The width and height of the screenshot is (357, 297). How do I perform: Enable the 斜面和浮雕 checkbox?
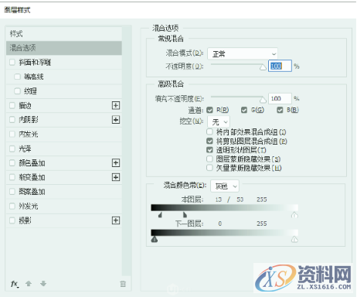tap(12, 62)
